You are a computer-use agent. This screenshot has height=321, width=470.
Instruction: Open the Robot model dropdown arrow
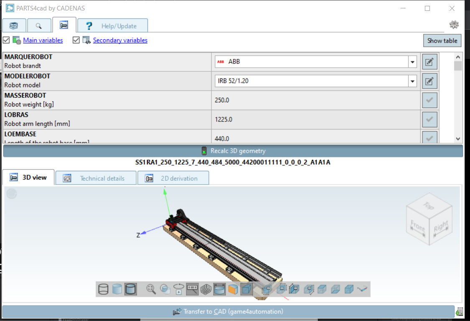pos(412,81)
